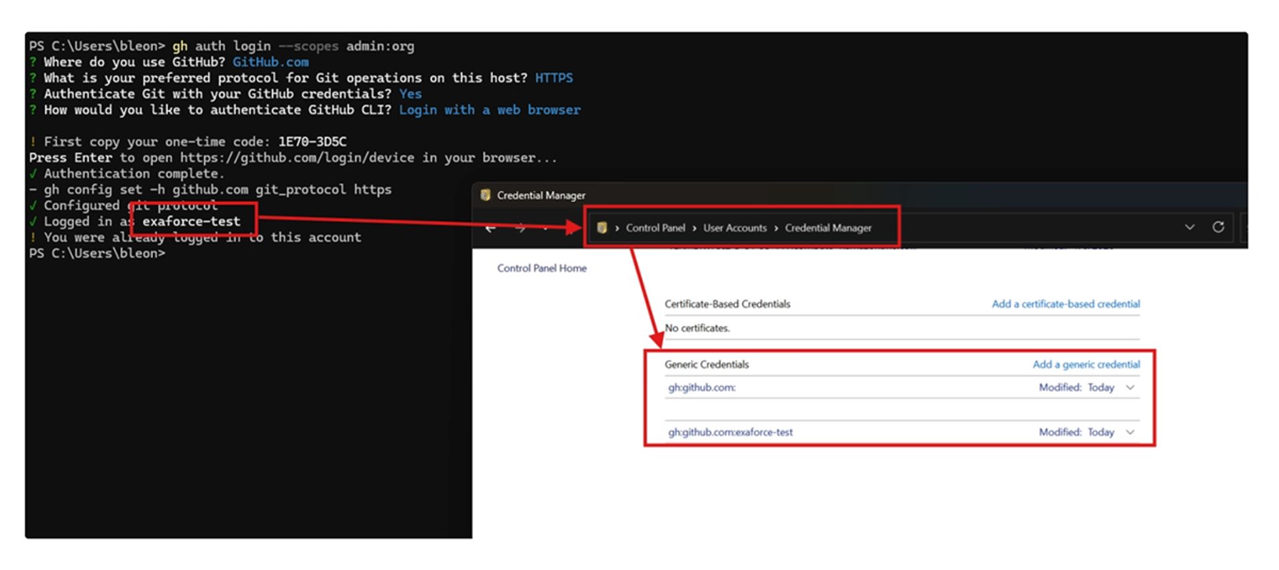Click the 'exaforce-test' username in terminal
The width and height of the screenshot is (1279, 570).
(x=191, y=221)
